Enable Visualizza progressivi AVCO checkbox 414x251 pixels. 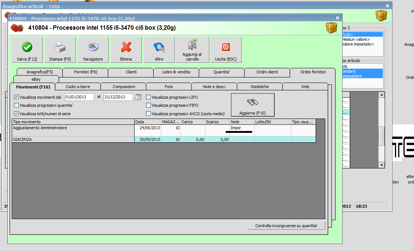(149, 114)
